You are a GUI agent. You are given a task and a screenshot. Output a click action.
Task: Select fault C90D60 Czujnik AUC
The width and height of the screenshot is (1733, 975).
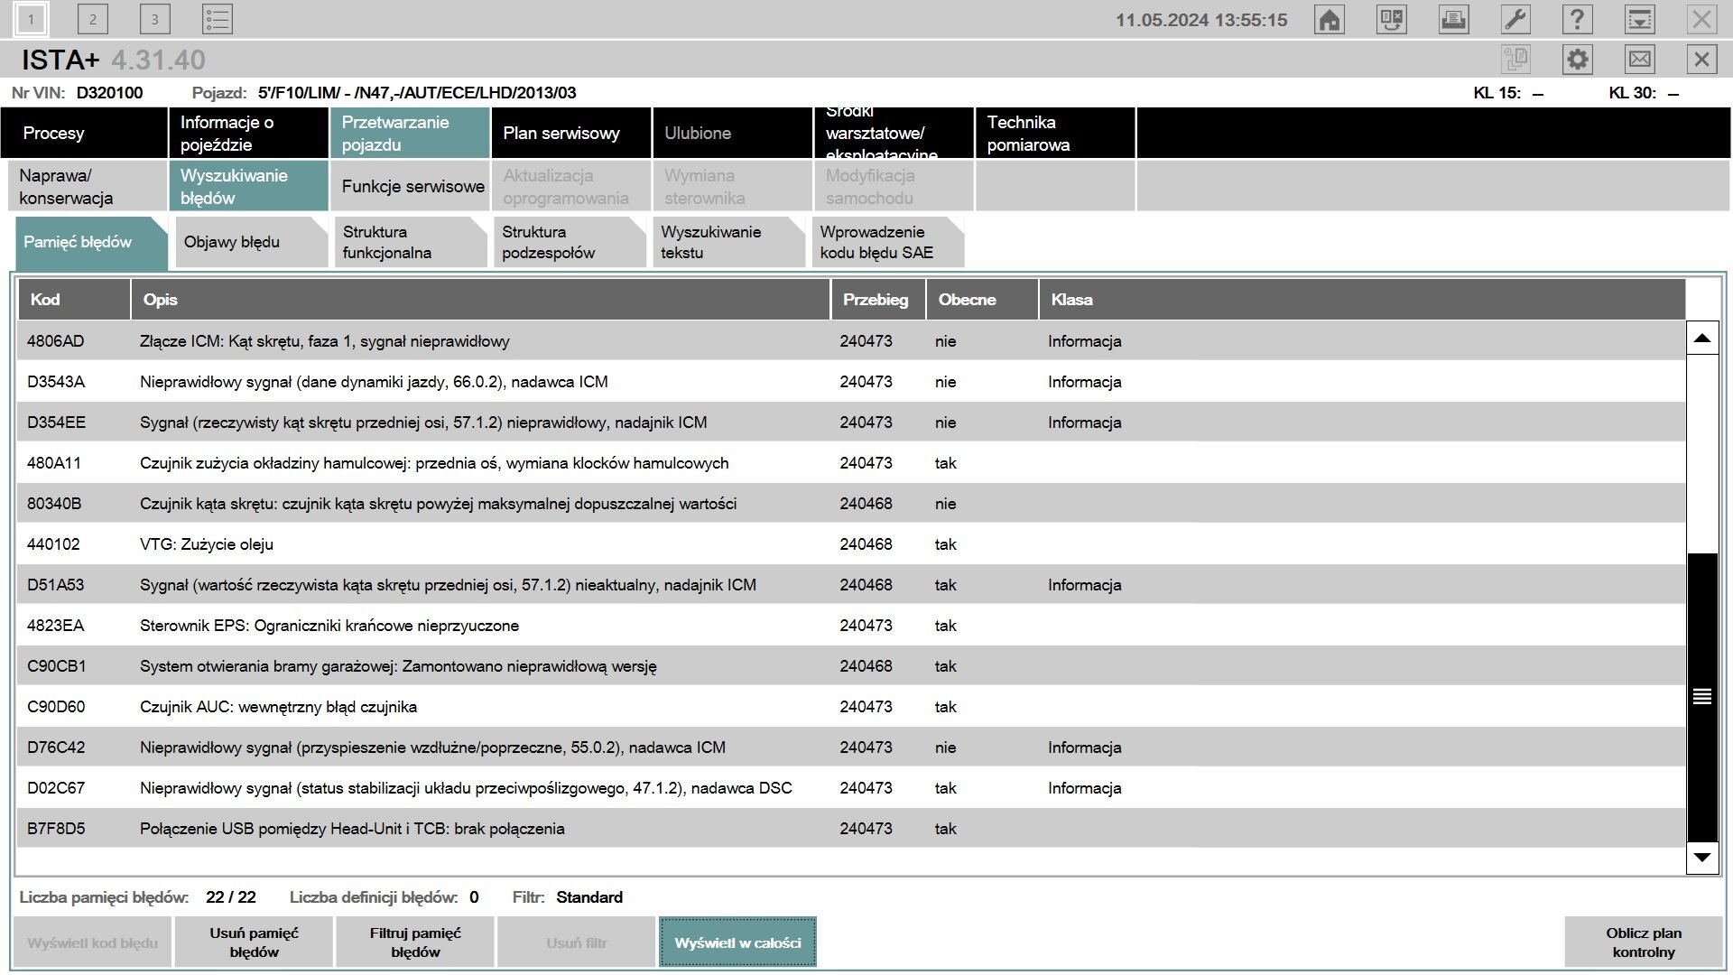pos(851,707)
